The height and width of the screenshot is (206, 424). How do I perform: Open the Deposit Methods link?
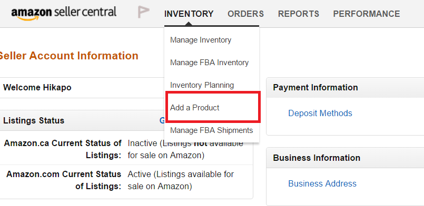pyautogui.click(x=320, y=113)
